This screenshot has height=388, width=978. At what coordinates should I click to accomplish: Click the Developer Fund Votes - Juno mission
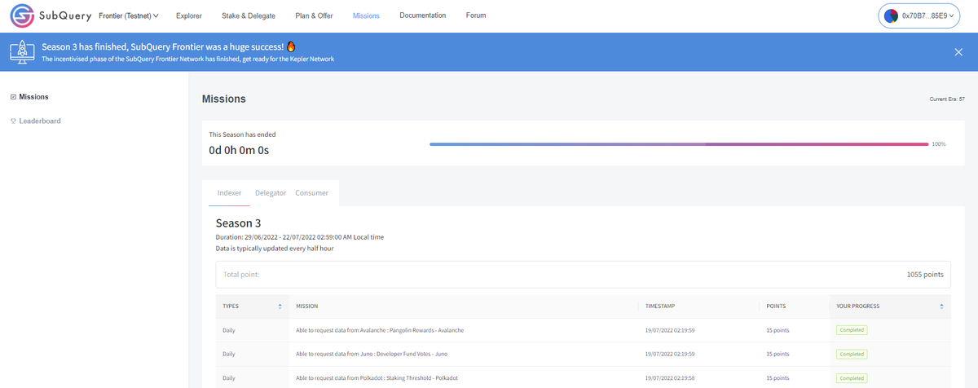point(372,354)
